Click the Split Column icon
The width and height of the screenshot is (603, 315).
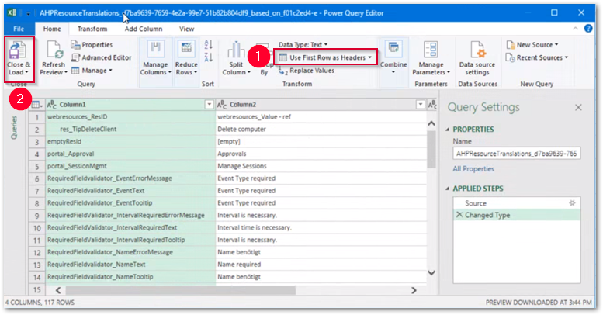tap(236, 50)
